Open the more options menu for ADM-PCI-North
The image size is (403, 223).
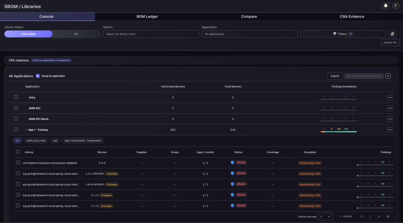pyautogui.click(x=390, y=119)
